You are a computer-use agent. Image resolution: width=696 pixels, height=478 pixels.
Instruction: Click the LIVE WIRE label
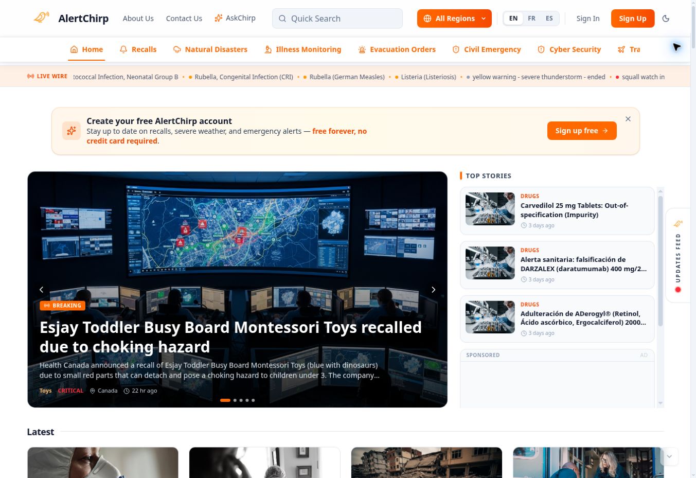[47, 76]
